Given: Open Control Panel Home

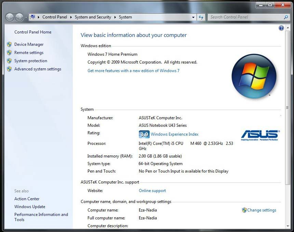Looking at the screenshot, I should 33,32.
